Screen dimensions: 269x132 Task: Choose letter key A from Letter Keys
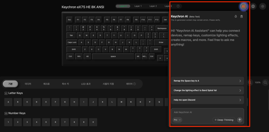[x=8, y=102]
